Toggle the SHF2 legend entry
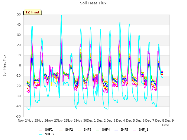The height and width of the screenshot is (140, 187). pyautogui.click(x=66, y=129)
